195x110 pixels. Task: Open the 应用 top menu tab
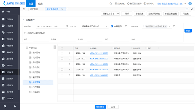click(40, 4)
